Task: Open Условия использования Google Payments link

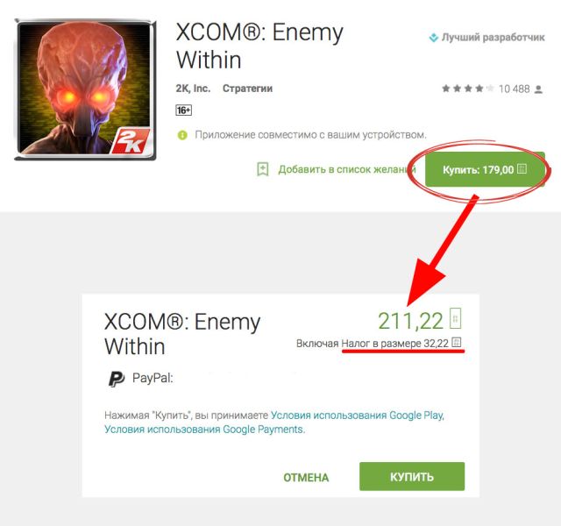Action: coord(204,429)
